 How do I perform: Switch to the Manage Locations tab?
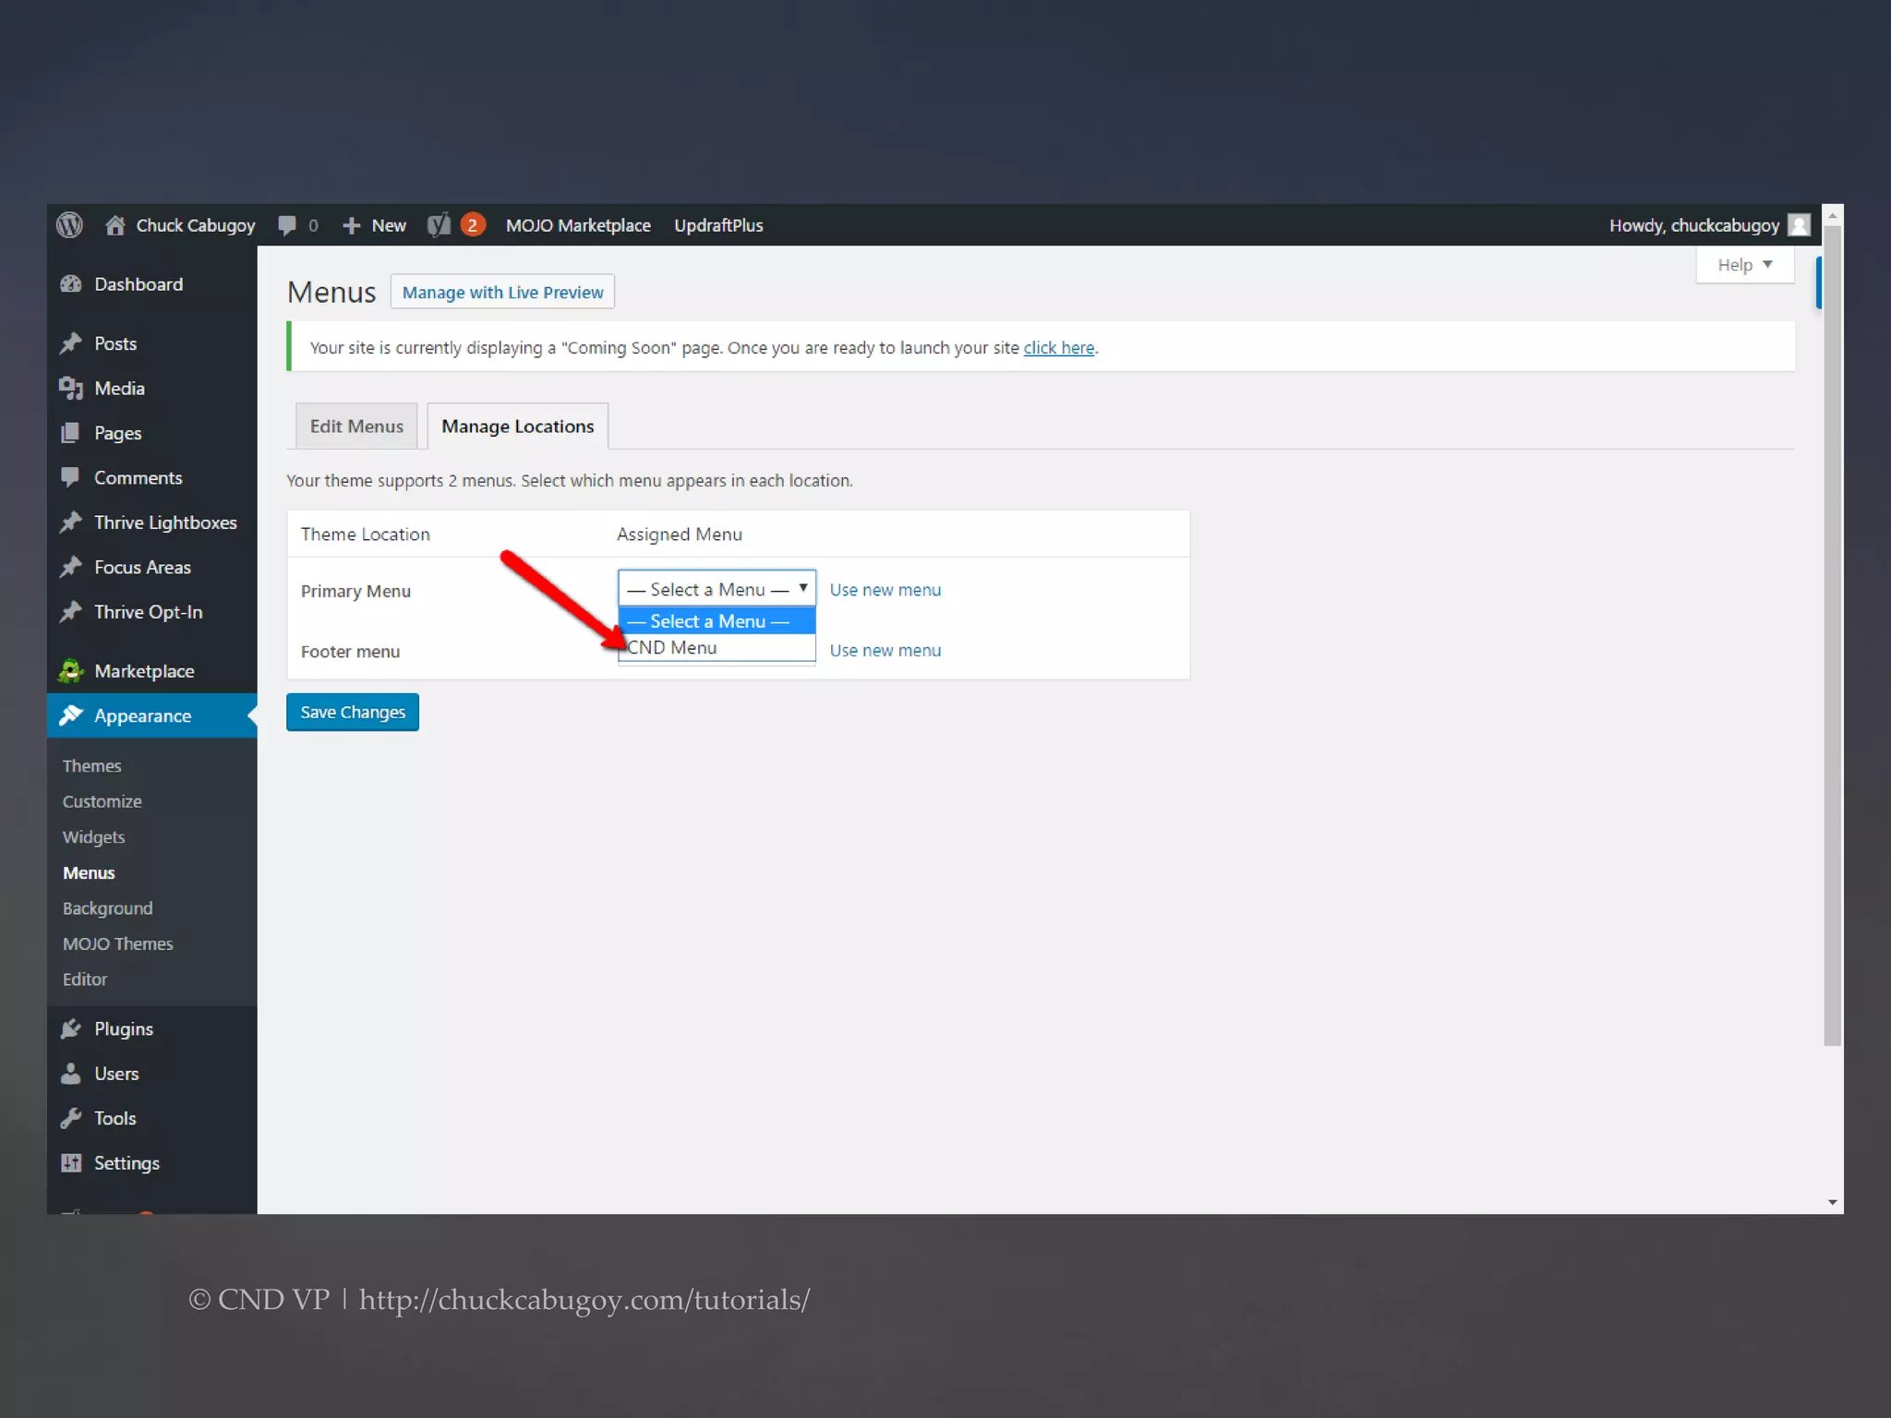pos(518,427)
